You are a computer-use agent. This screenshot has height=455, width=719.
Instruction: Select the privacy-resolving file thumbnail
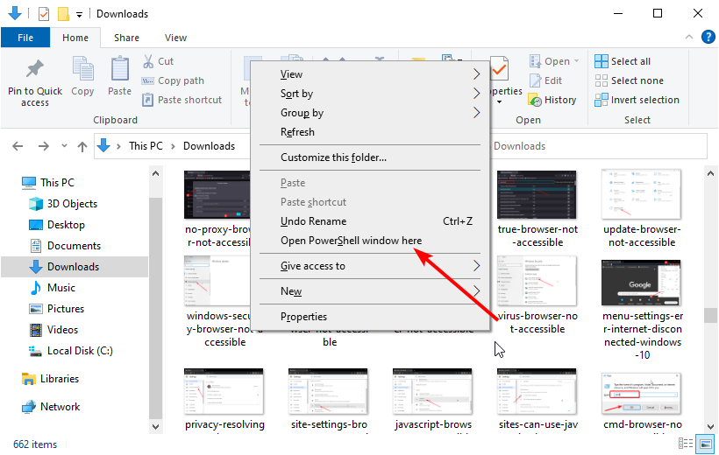pos(224,391)
